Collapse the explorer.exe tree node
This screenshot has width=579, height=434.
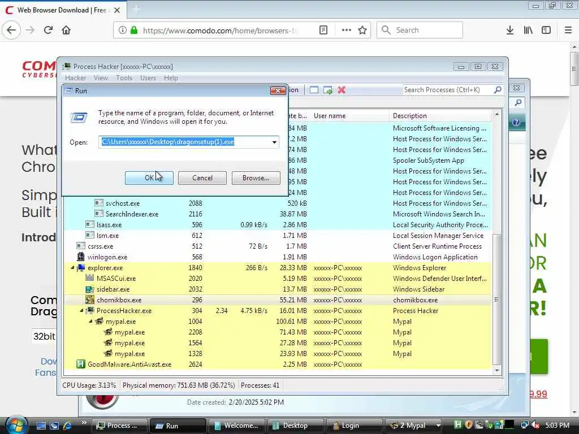click(72, 267)
